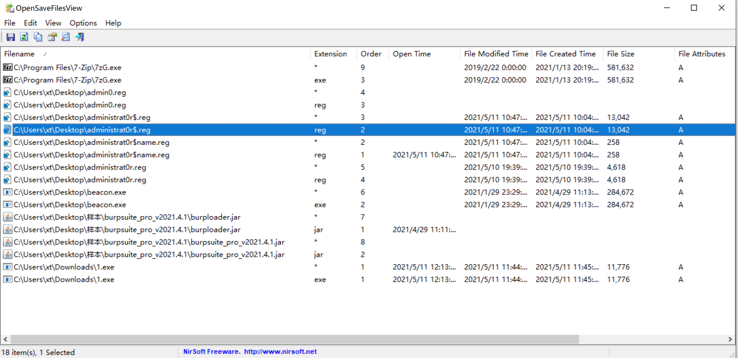Image resolution: width=738 pixels, height=358 pixels.
Task: Click the "18 item(s), 1 Selected" status text
Action: click(x=38, y=352)
